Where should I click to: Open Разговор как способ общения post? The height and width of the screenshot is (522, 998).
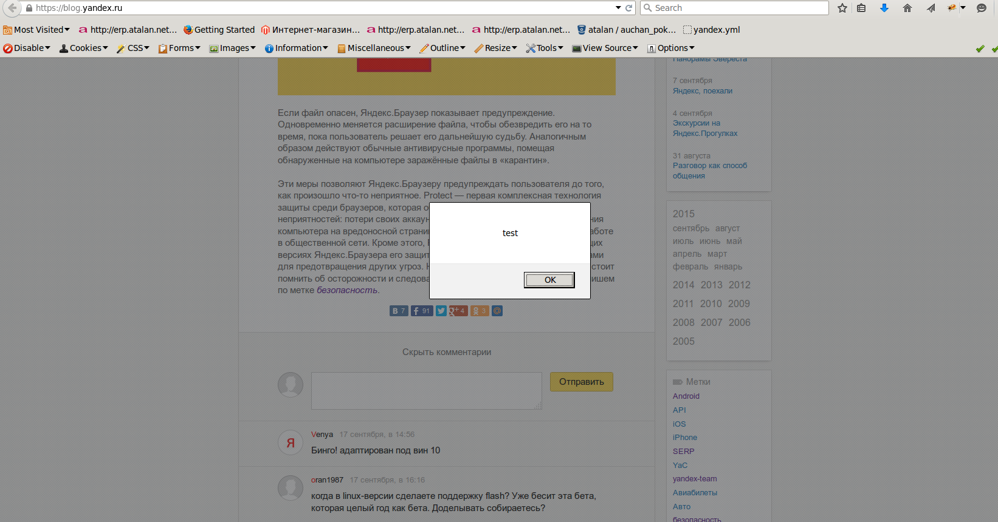pos(710,171)
